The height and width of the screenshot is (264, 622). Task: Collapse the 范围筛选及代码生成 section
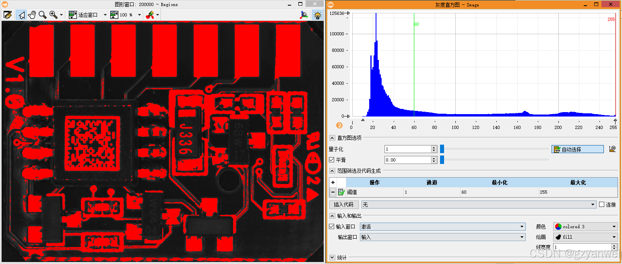point(332,171)
